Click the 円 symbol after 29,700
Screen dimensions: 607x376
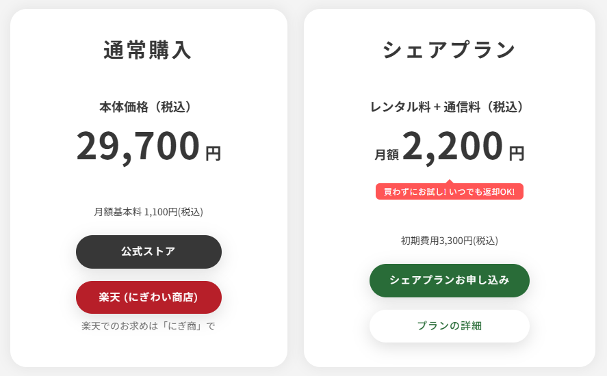pyautogui.click(x=213, y=153)
